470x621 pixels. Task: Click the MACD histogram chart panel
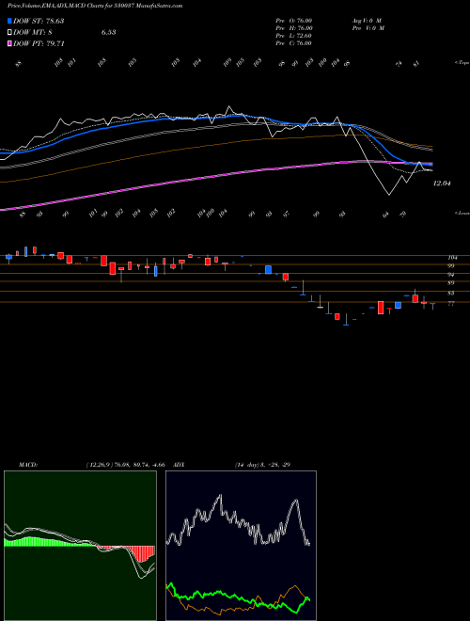point(80,546)
